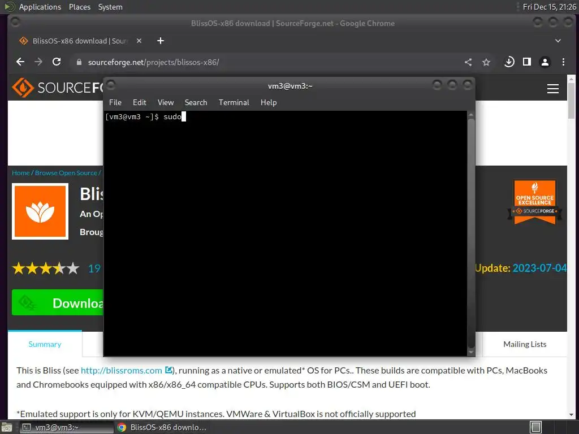The height and width of the screenshot is (434, 579).
Task: Click the review count 19
Action: [x=94, y=268]
